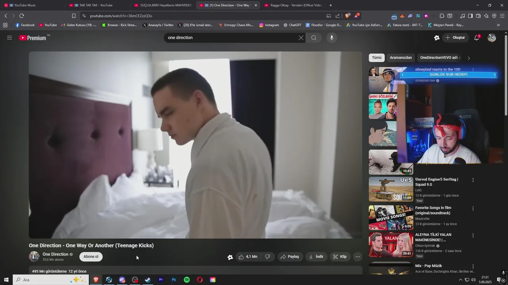Click the Oluştur create button
The width and height of the screenshot is (508, 285).
[x=456, y=38]
